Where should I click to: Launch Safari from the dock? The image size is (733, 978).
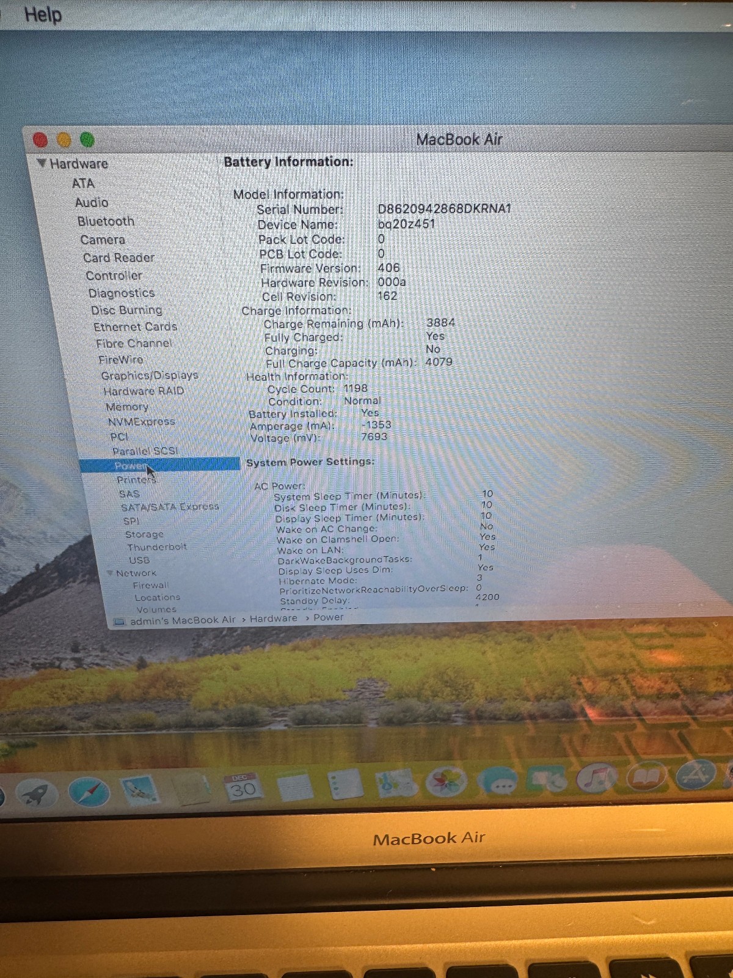89,793
